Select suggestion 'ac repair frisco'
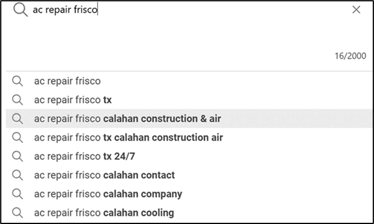The height and width of the screenshot is (224, 374). pos(189,81)
